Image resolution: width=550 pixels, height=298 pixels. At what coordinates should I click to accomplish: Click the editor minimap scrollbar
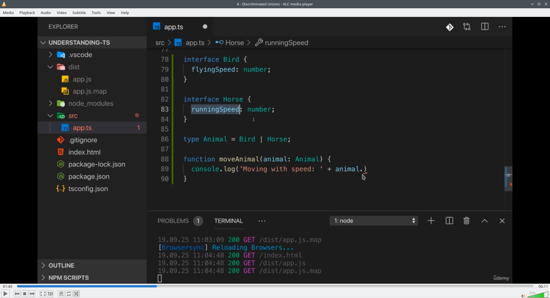(508, 179)
